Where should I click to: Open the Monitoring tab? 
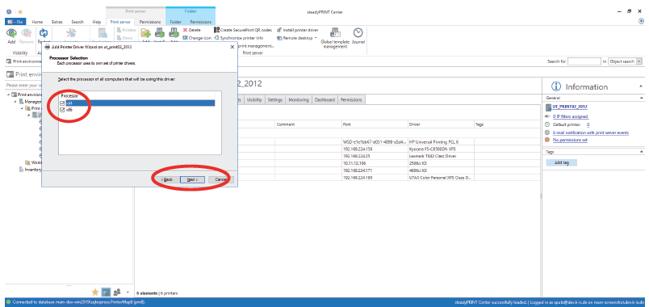click(299, 100)
